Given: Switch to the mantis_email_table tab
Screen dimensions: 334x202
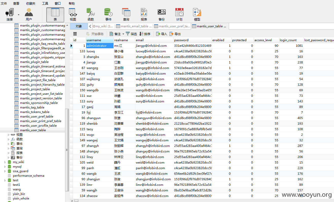Looking at the screenshot, I should coord(134,26).
